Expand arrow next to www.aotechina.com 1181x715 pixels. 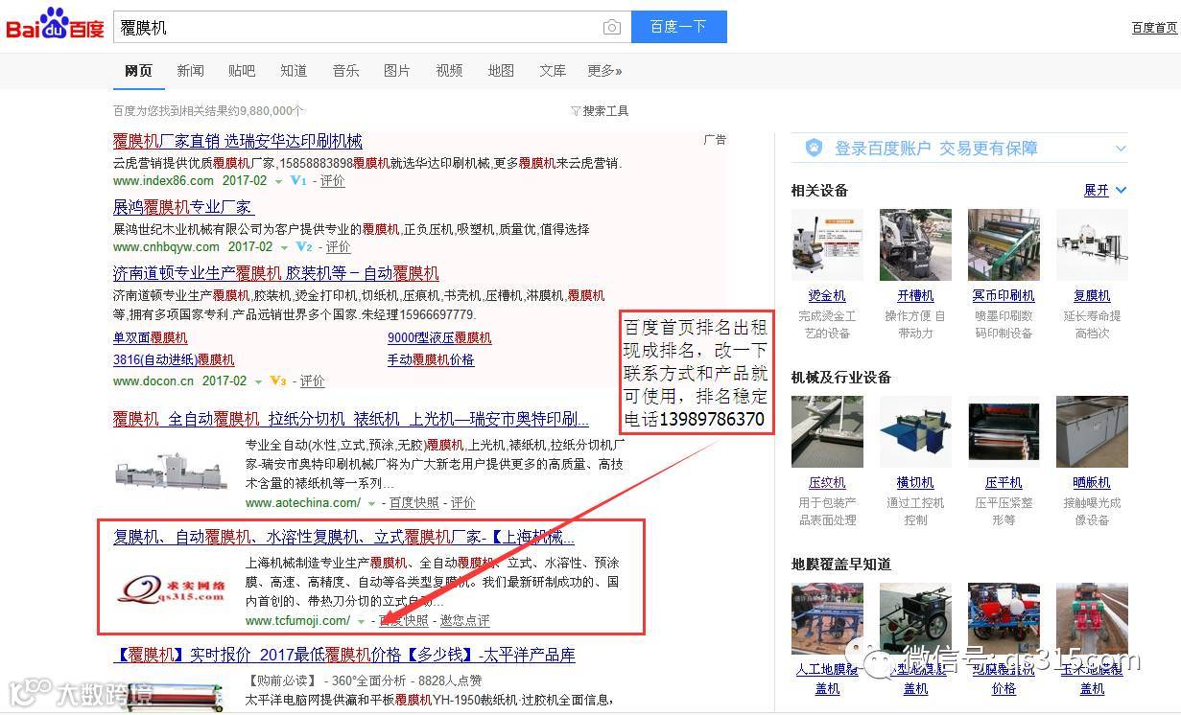[371, 503]
